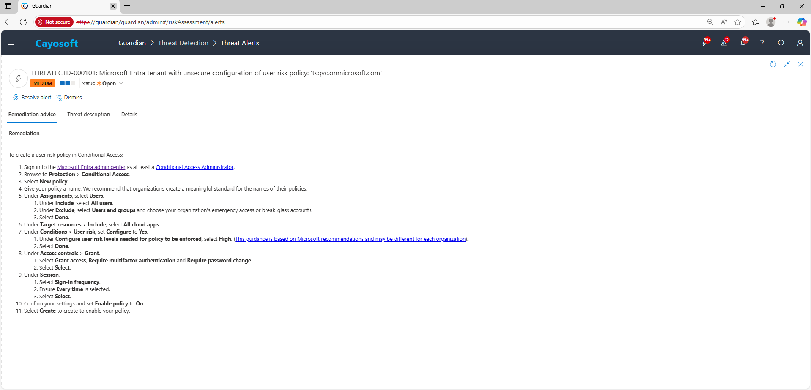Open the bell notifications icon
Viewport: 811px width, 390px height.
(x=743, y=43)
